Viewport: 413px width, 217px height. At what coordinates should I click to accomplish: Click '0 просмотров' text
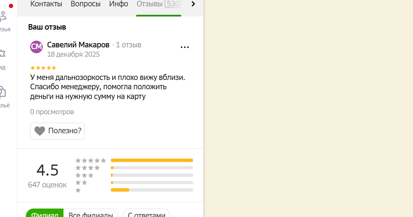pyautogui.click(x=52, y=112)
